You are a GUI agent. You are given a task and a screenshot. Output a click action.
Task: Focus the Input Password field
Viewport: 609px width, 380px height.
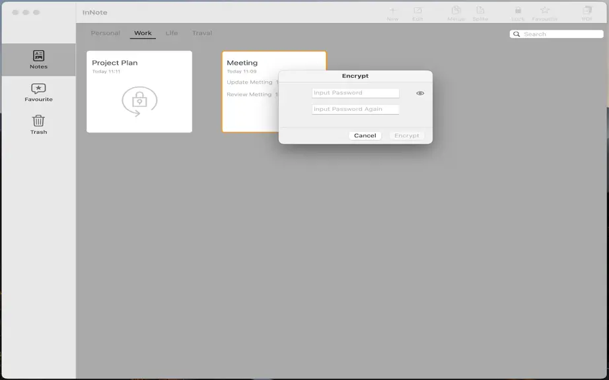click(355, 93)
